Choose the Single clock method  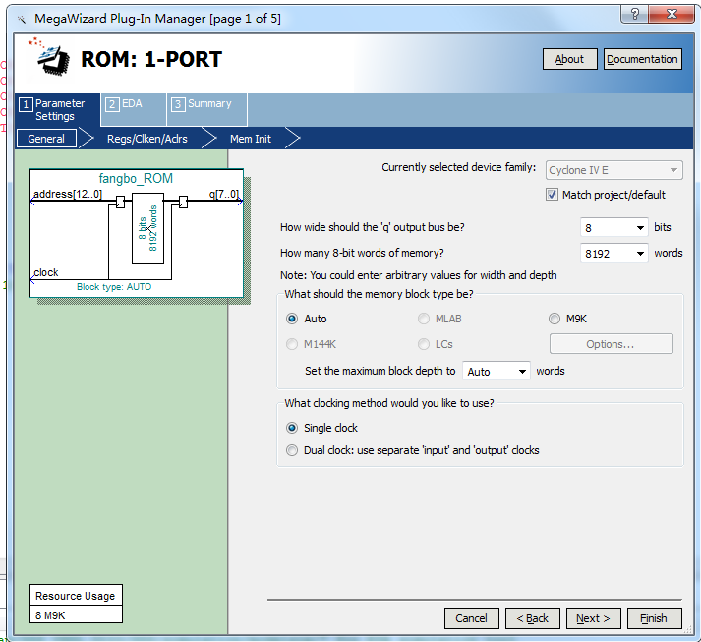click(x=292, y=428)
